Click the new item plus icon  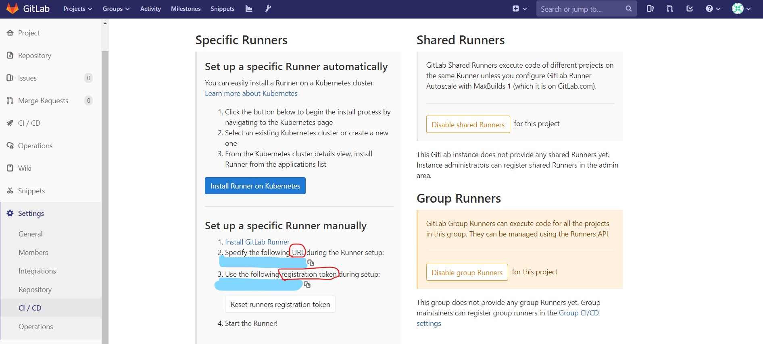click(x=516, y=8)
